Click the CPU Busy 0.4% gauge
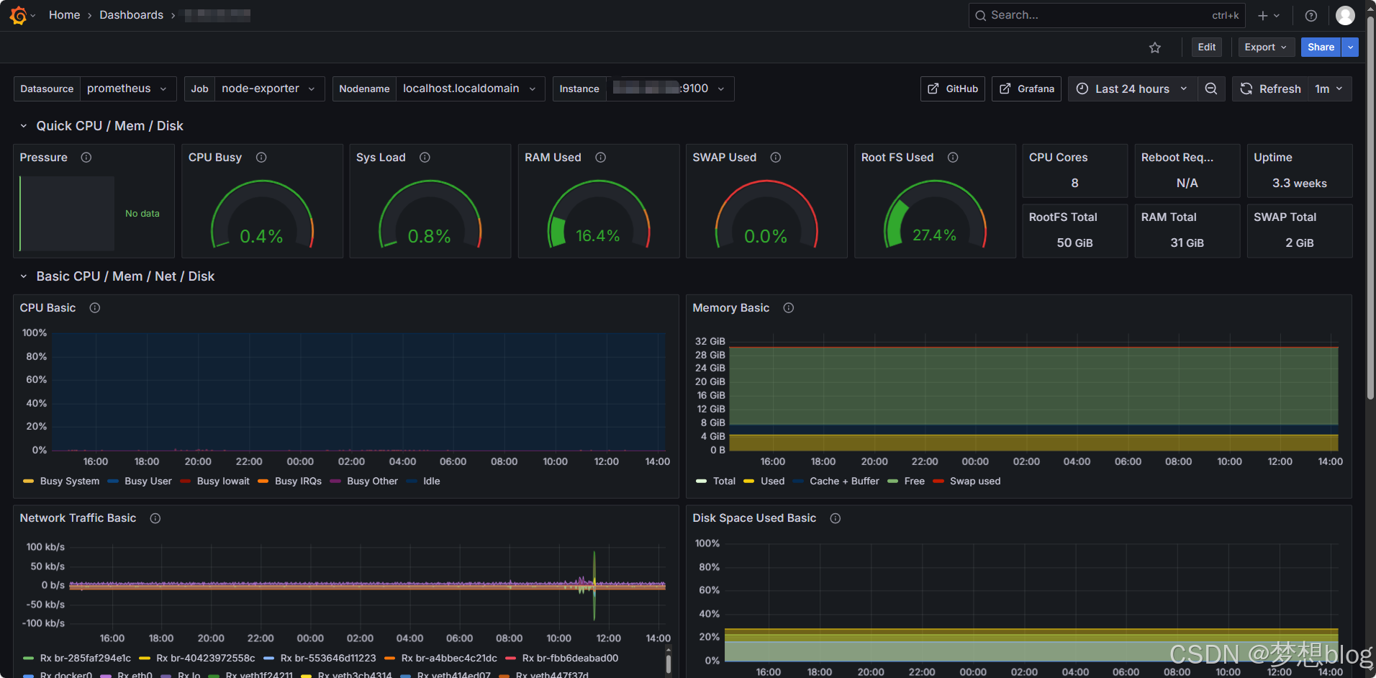 (262, 214)
